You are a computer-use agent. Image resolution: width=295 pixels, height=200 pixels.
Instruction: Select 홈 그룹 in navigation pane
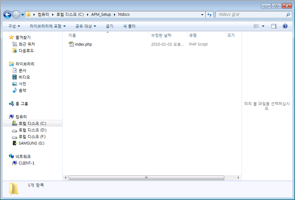[x=22, y=104]
